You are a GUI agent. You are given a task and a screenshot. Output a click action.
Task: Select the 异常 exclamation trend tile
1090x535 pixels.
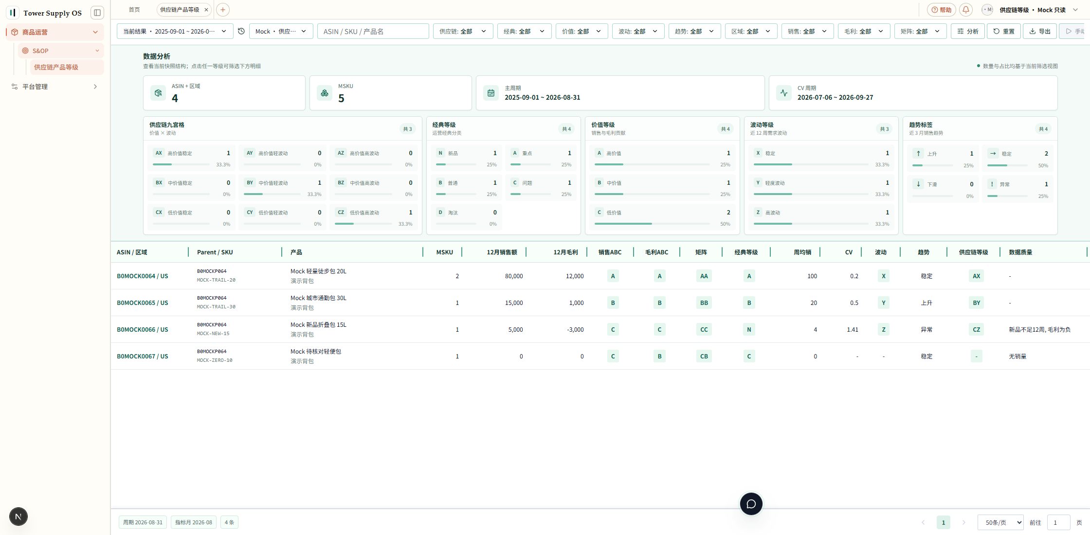coord(1017,188)
